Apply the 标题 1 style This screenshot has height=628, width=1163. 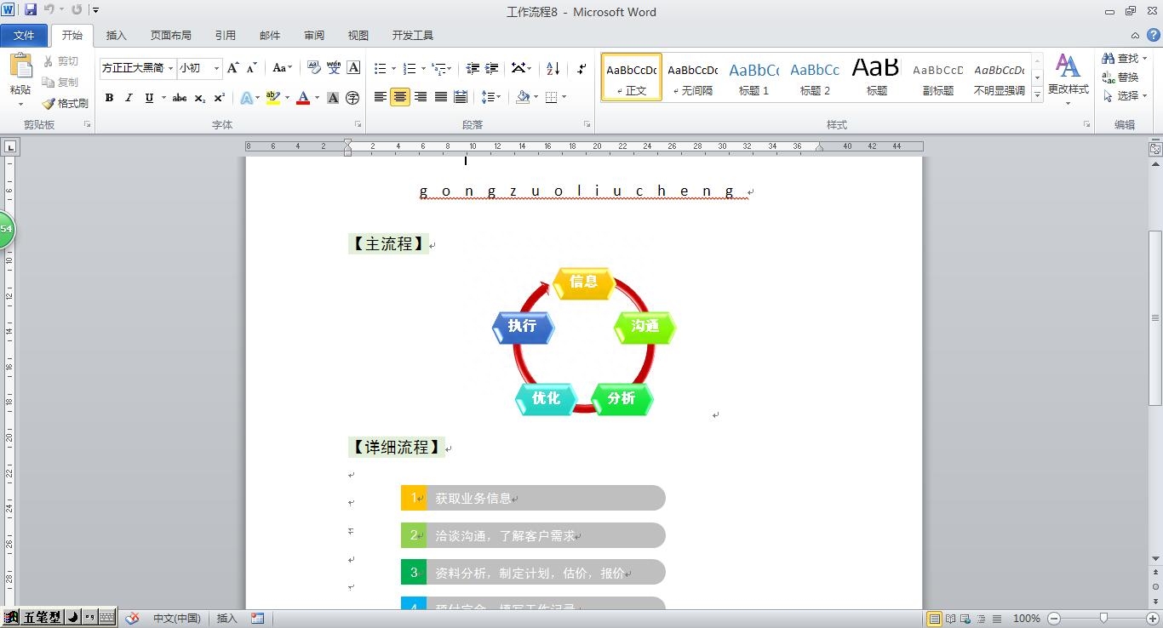tap(753, 77)
